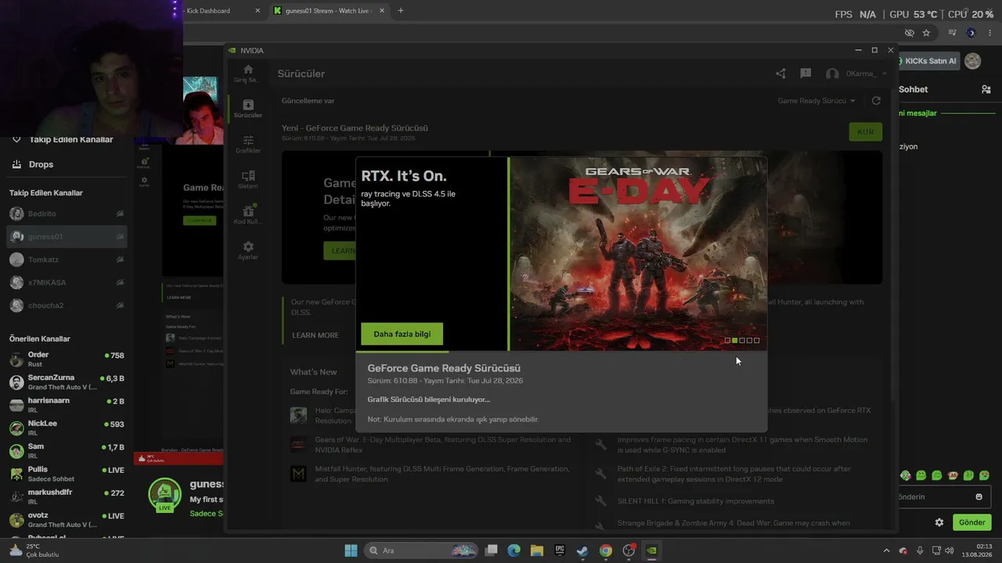The height and width of the screenshot is (563, 1002).
Task: Open the Kod Kullan redeem section
Action: point(247,215)
